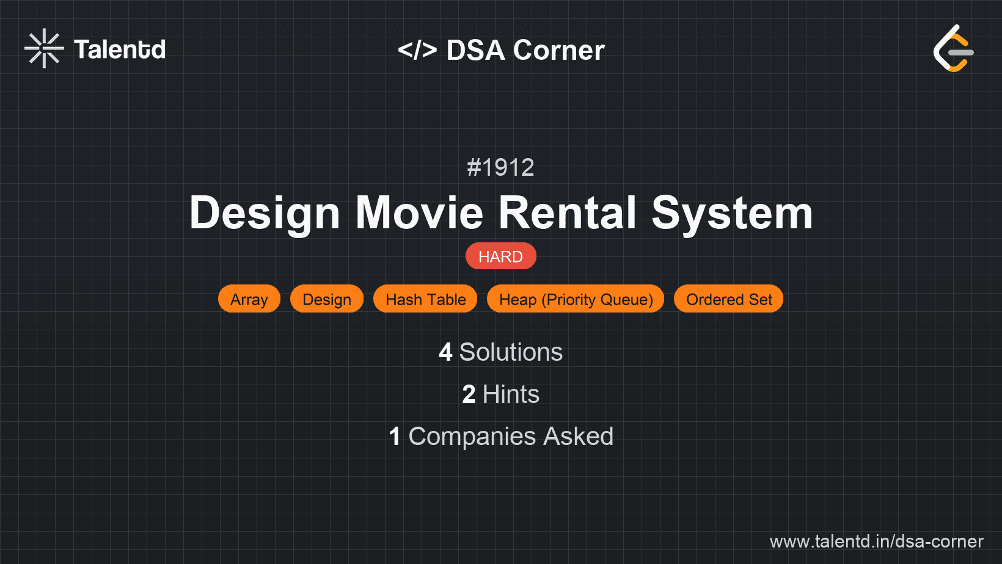
Task: Open the Design Movie Rental System title
Action: click(x=501, y=212)
